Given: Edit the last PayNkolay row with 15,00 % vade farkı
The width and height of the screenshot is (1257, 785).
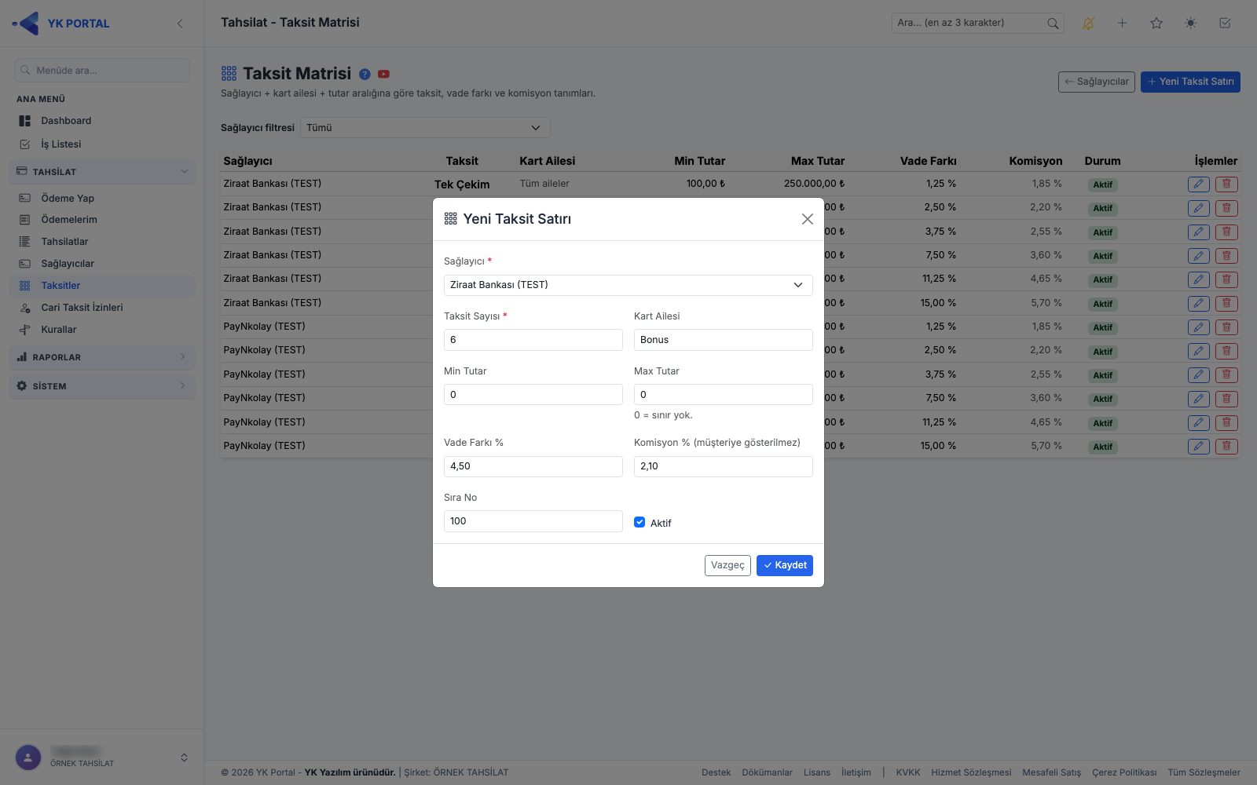Looking at the screenshot, I should 1199,447.
